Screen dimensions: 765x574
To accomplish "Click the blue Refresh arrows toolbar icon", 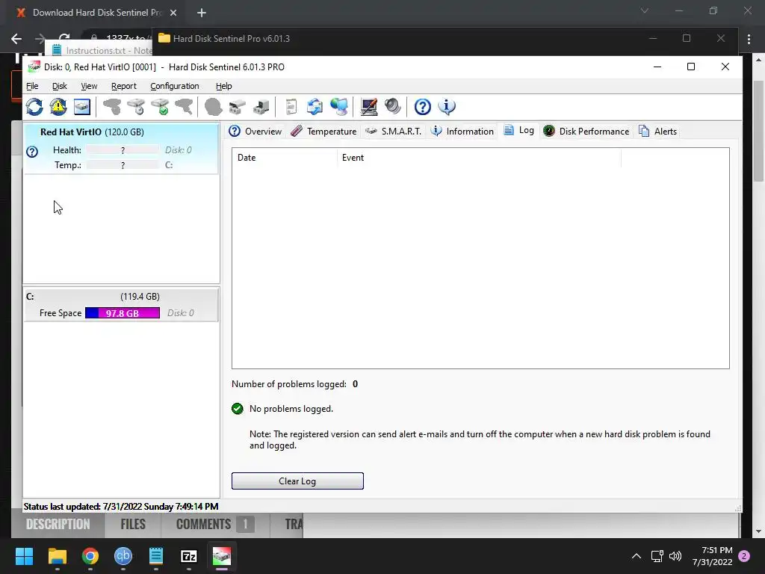I will 34,107.
